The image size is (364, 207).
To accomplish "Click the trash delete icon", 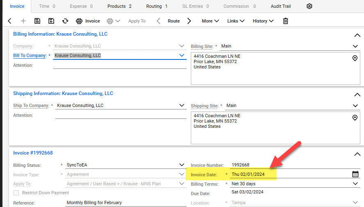I will click(286, 21).
